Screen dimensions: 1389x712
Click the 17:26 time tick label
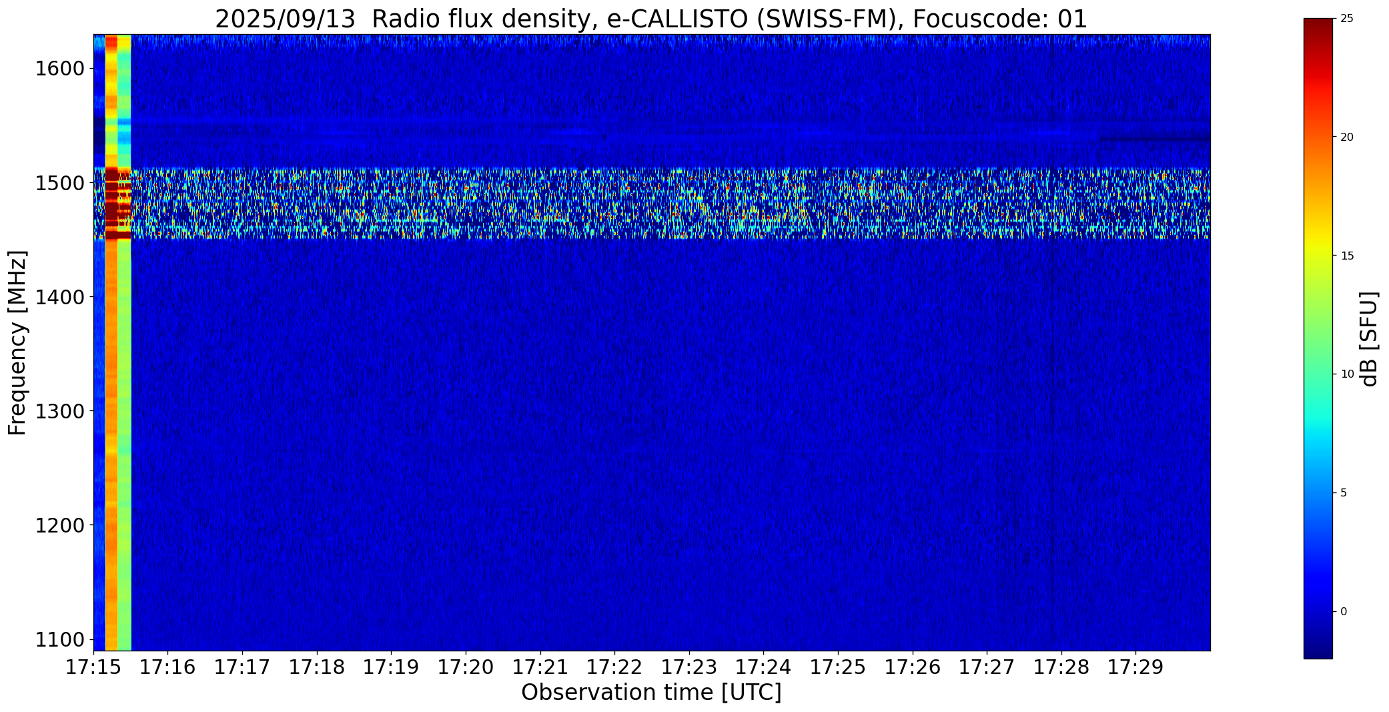coord(913,667)
